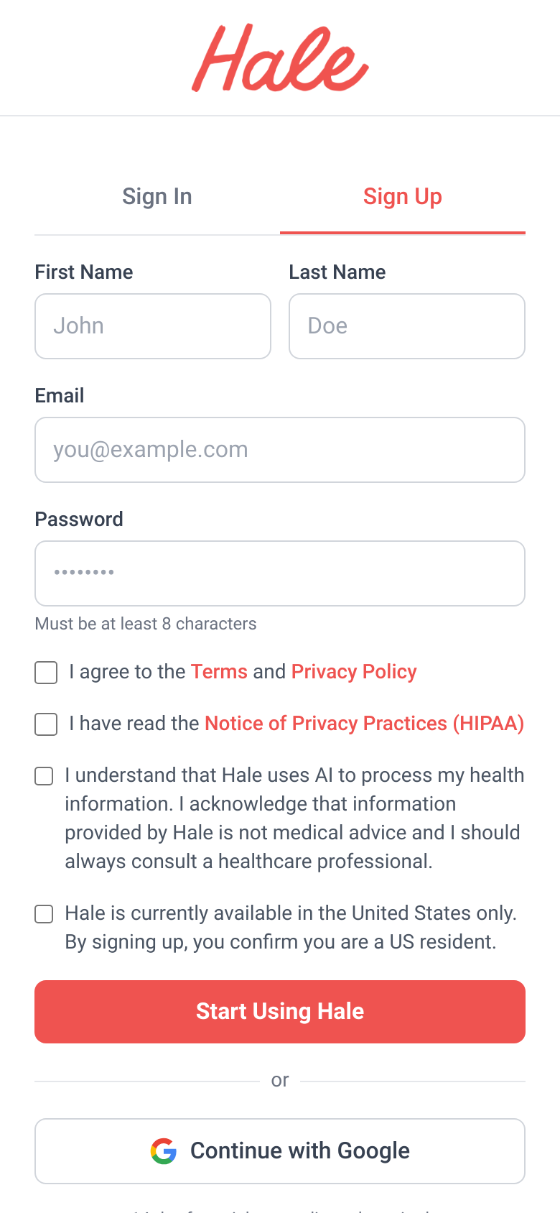Viewport: 560px width, 1213px height.
Task: Click the First Name label text
Action: point(84,272)
